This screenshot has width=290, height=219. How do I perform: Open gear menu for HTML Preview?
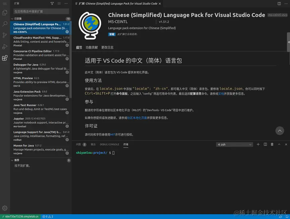pyautogui.click(x=67, y=86)
